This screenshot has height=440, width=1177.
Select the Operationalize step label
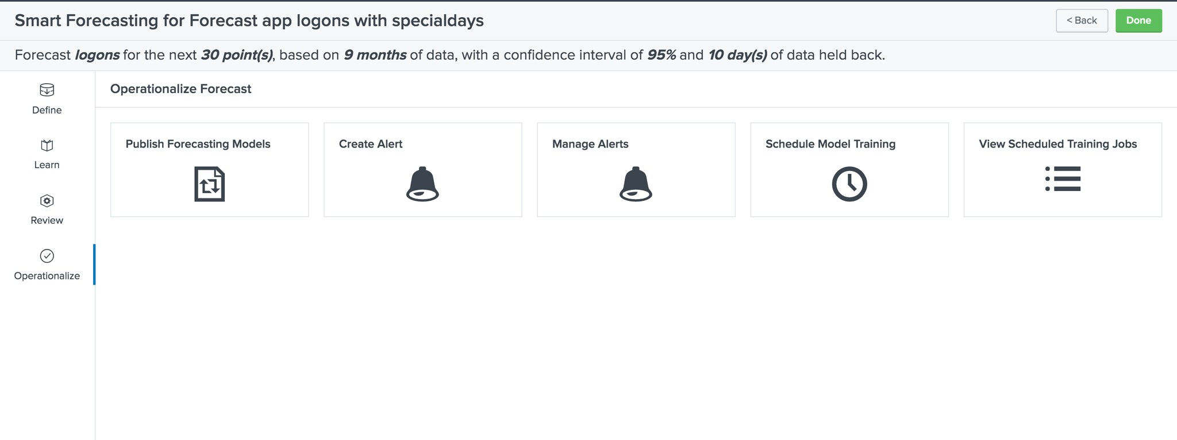[47, 276]
